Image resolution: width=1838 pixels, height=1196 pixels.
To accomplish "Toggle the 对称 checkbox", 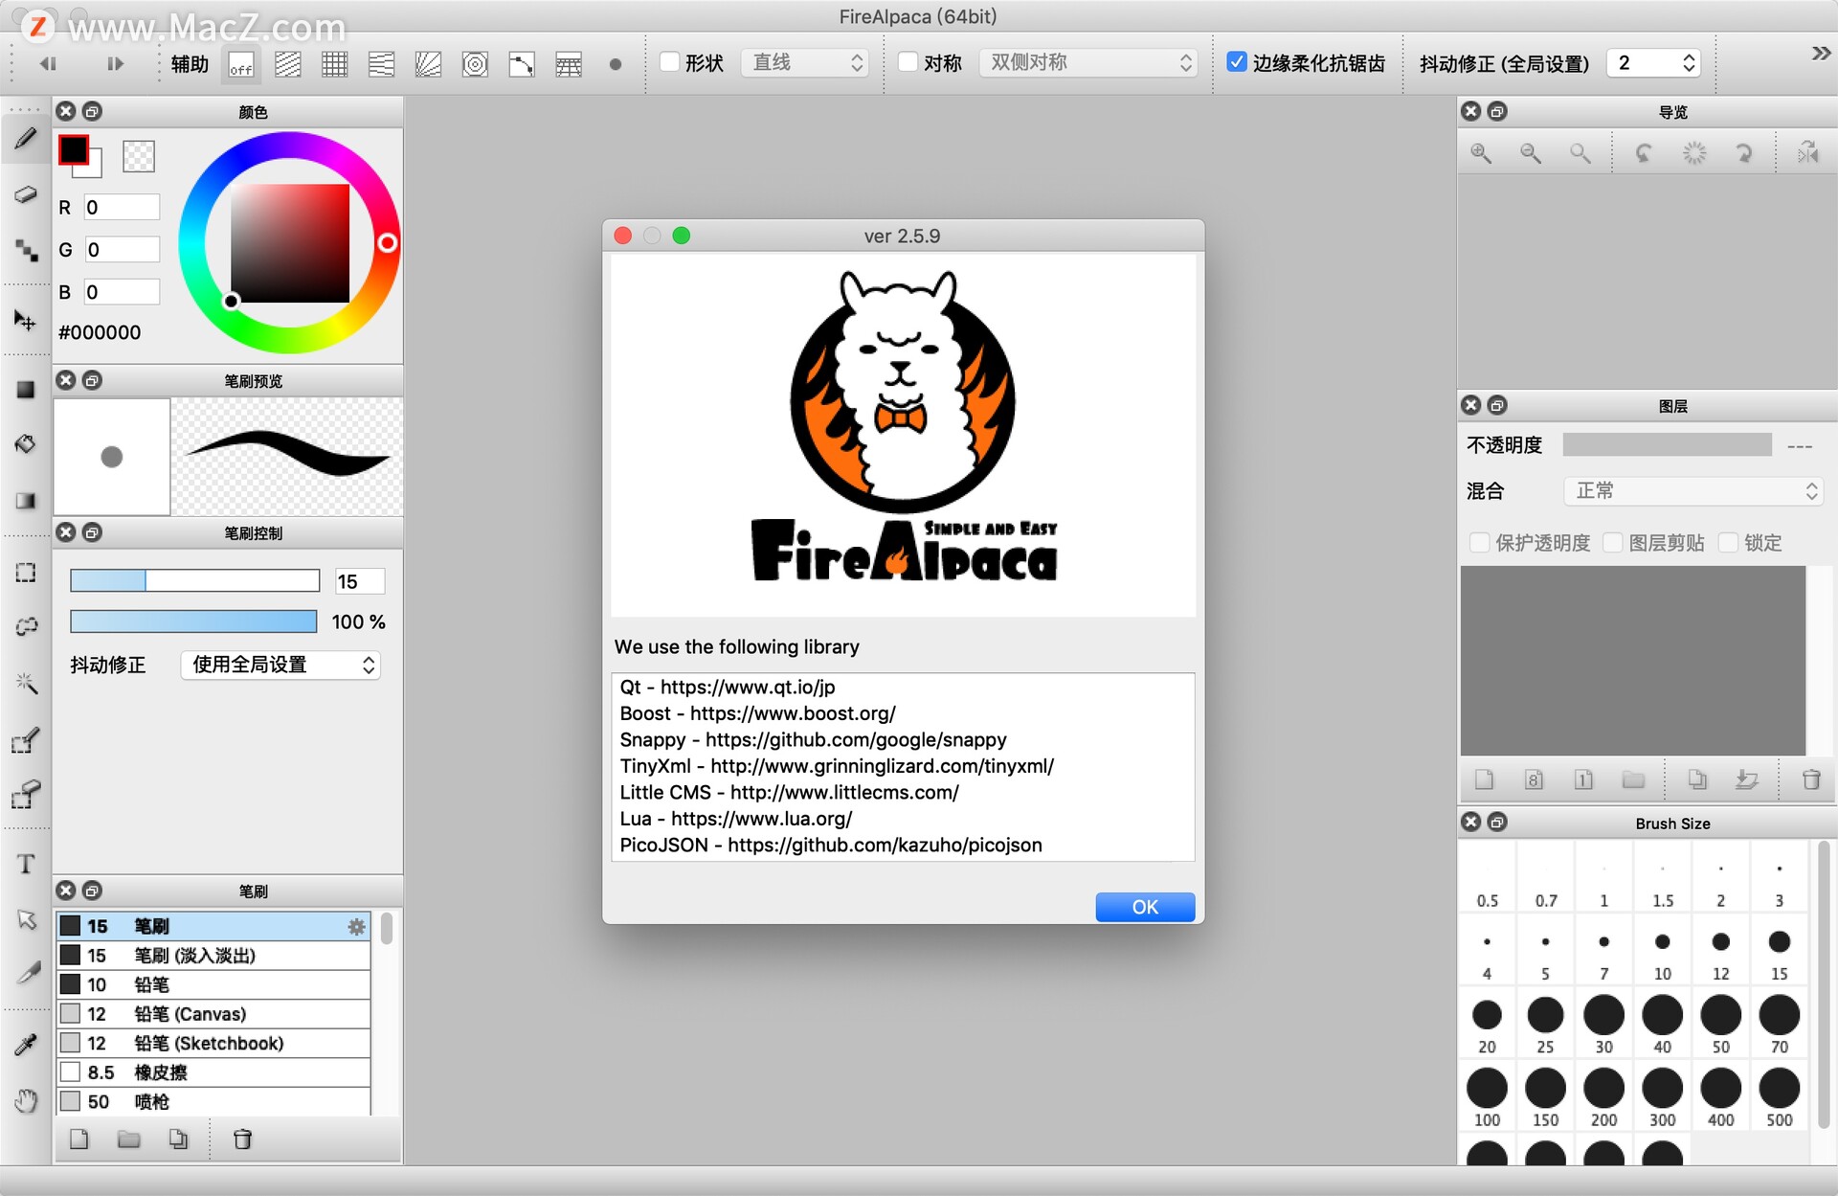I will click(908, 62).
